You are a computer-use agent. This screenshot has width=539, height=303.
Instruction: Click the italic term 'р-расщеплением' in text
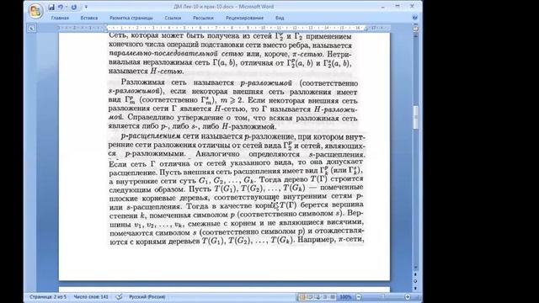click(x=151, y=136)
